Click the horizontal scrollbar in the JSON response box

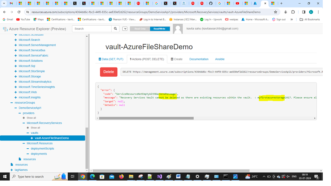(x=146, y=118)
